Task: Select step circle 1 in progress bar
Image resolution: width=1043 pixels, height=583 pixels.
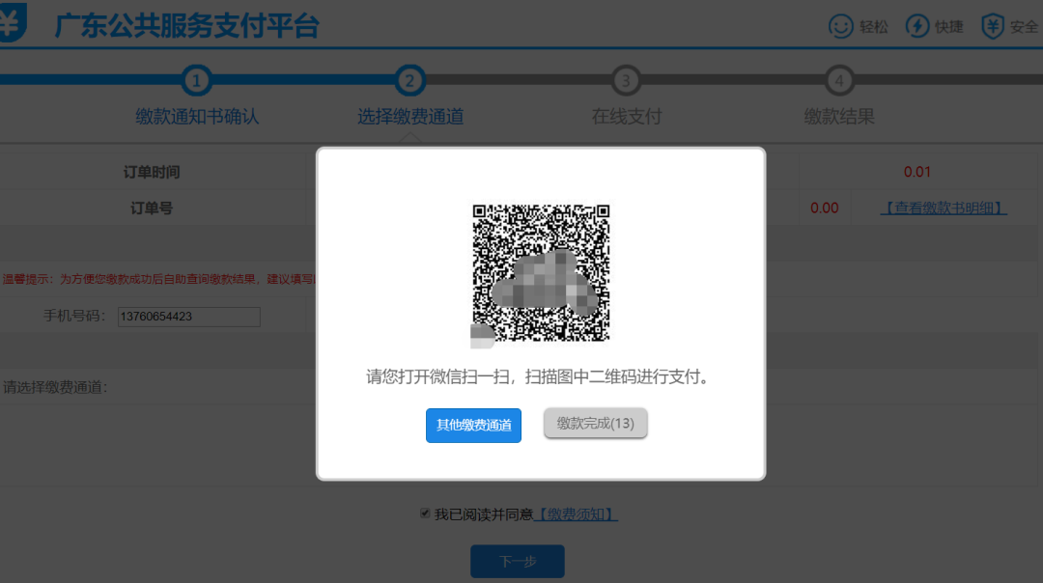Action: pyautogui.click(x=196, y=81)
